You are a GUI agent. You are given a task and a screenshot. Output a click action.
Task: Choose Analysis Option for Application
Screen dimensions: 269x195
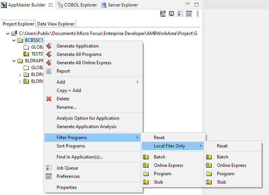point(93,118)
